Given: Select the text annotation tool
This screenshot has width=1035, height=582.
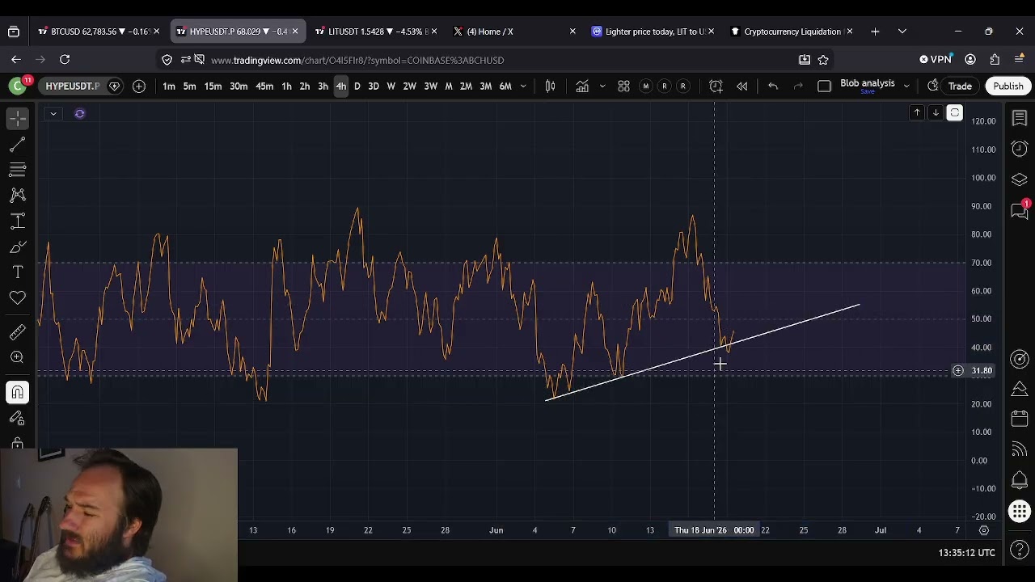Looking at the screenshot, I should click(x=18, y=272).
